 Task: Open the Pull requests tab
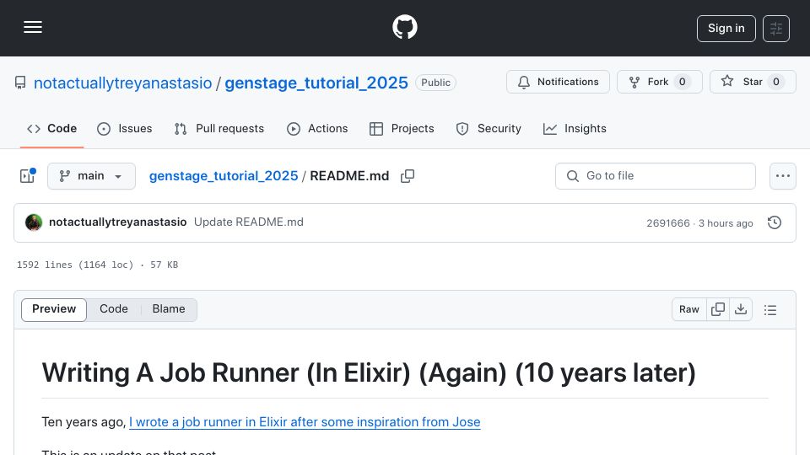(219, 128)
